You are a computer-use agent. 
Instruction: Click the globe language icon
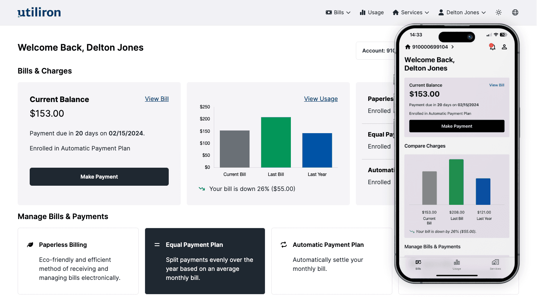(515, 12)
